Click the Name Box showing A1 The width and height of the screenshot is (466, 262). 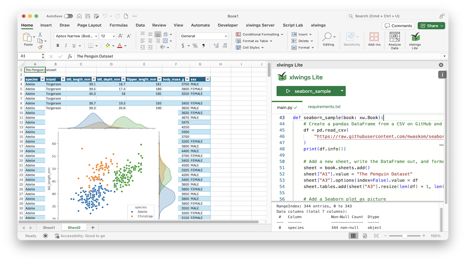30,56
